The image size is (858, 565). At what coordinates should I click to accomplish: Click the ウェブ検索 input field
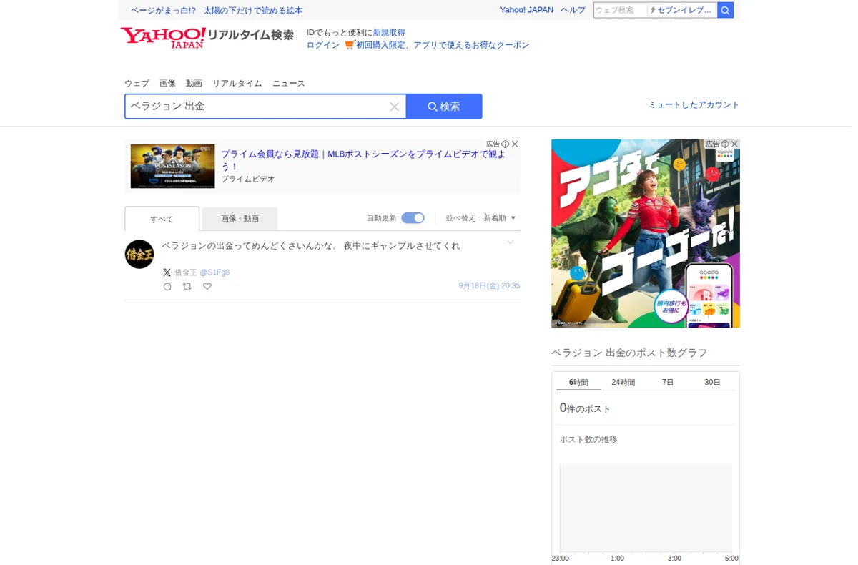coord(620,10)
